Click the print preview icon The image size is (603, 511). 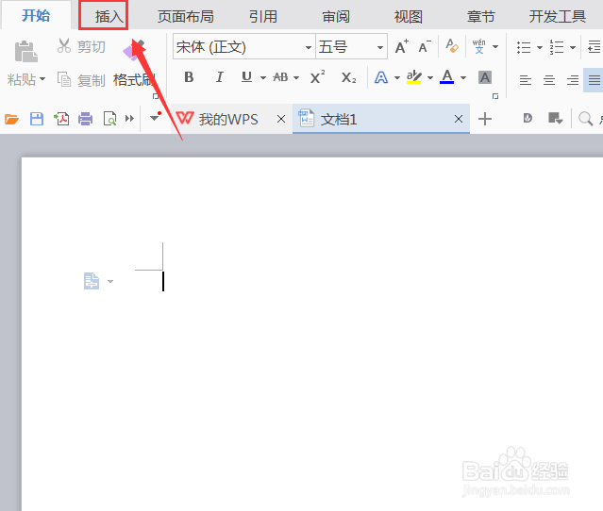click(109, 119)
